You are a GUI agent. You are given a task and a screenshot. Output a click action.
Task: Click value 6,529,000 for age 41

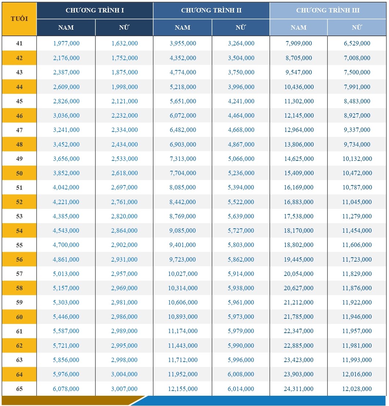tap(357, 43)
